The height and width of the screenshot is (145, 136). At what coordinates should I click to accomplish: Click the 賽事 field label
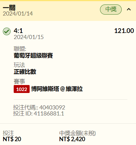(19, 82)
